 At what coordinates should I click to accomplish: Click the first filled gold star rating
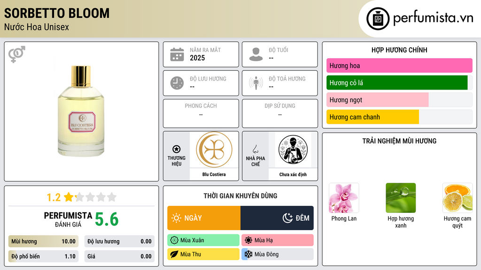69,197
